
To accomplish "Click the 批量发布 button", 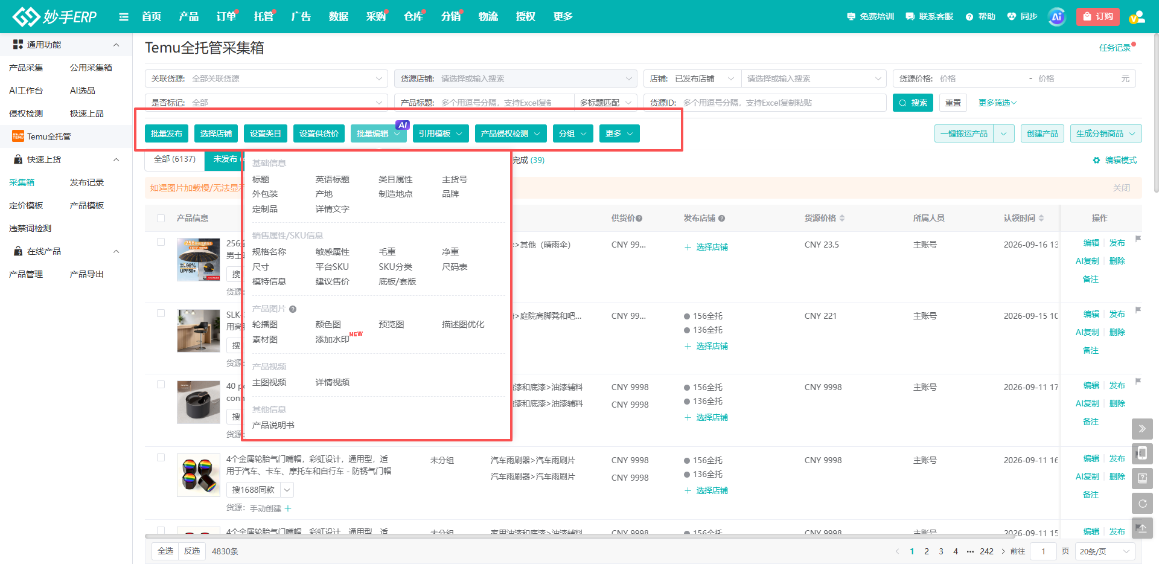I will pyautogui.click(x=167, y=133).
